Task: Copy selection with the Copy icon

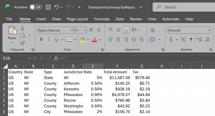Action: pyautogui.click(x=22, y=36)
